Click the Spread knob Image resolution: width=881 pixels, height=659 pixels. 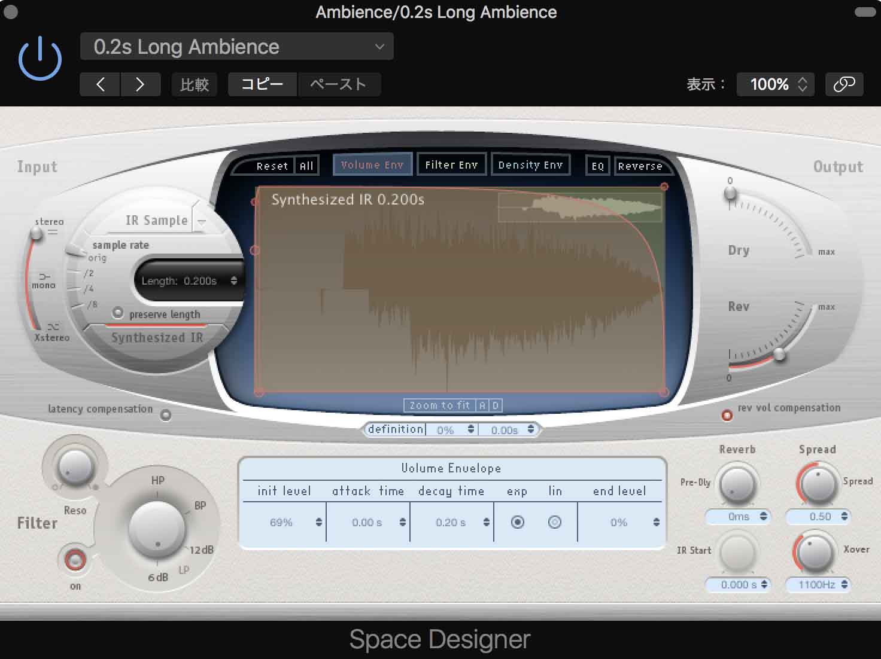tap(818, 484)
